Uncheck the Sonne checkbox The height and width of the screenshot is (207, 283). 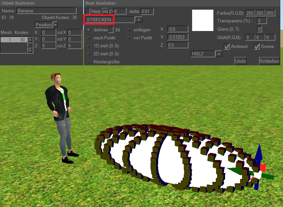[x=257, y=46]
